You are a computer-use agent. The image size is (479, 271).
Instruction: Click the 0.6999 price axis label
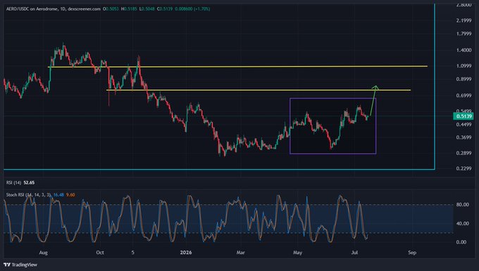pyautogui.click(x=464, y=96)
